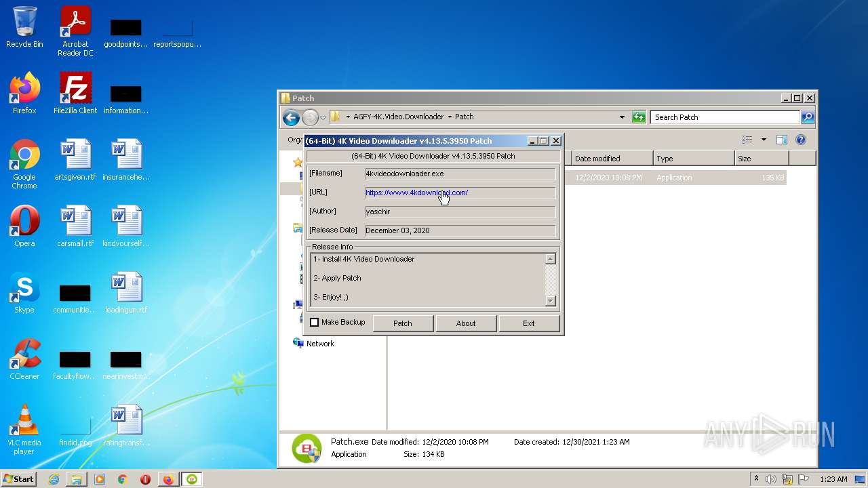Screen dimensions: 868x488
Task: Sort by Date modified column
Action: point(612,159)
